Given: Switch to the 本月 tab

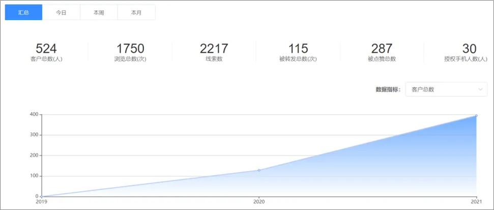Looking at the screenshot, I should 136,13.
